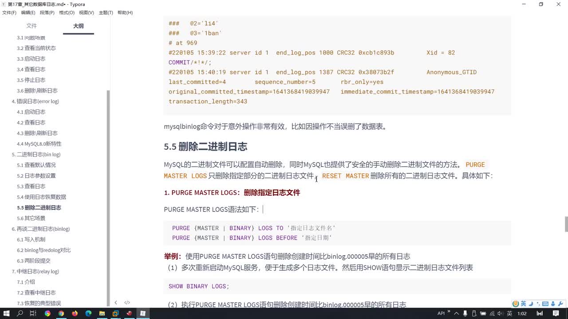Go to outline item 4.3 删除\刷新日志
Image resolution: width=568 pixels, height=319 pixels.
coord(37,133)
